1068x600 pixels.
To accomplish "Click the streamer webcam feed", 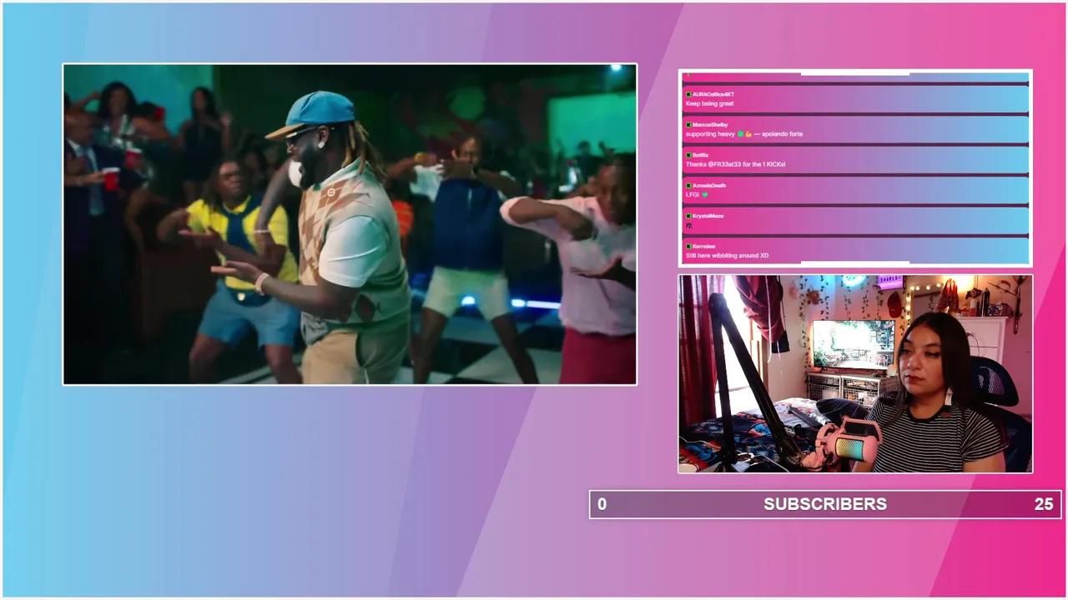I will tap(855, 374).
